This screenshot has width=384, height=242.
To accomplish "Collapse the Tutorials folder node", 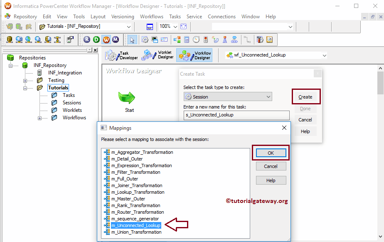I will 25,88.
